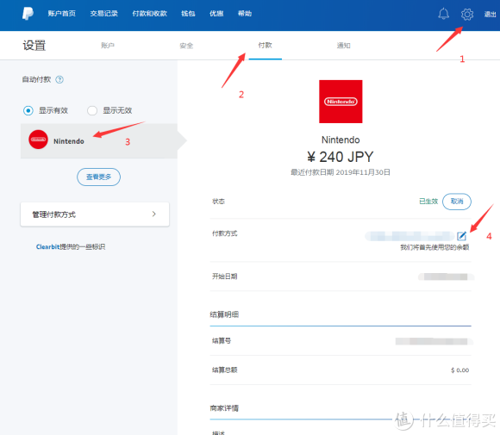Click the 开始日期 label
Image resolution: width=500 pixels, height=435 pixels.
225,277
